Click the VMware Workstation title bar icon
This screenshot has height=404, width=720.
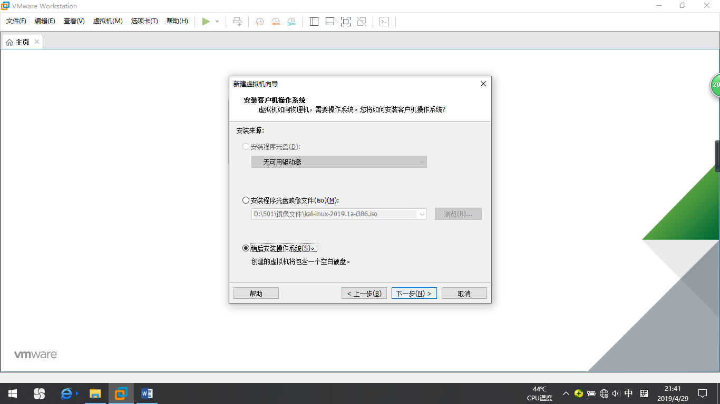6,6
